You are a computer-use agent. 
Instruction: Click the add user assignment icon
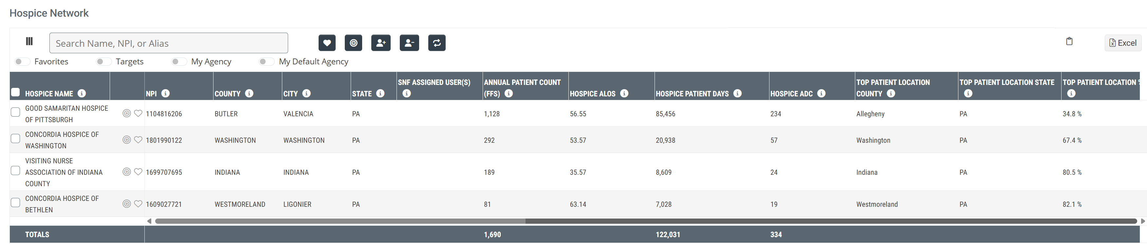(x=381, y=43)
